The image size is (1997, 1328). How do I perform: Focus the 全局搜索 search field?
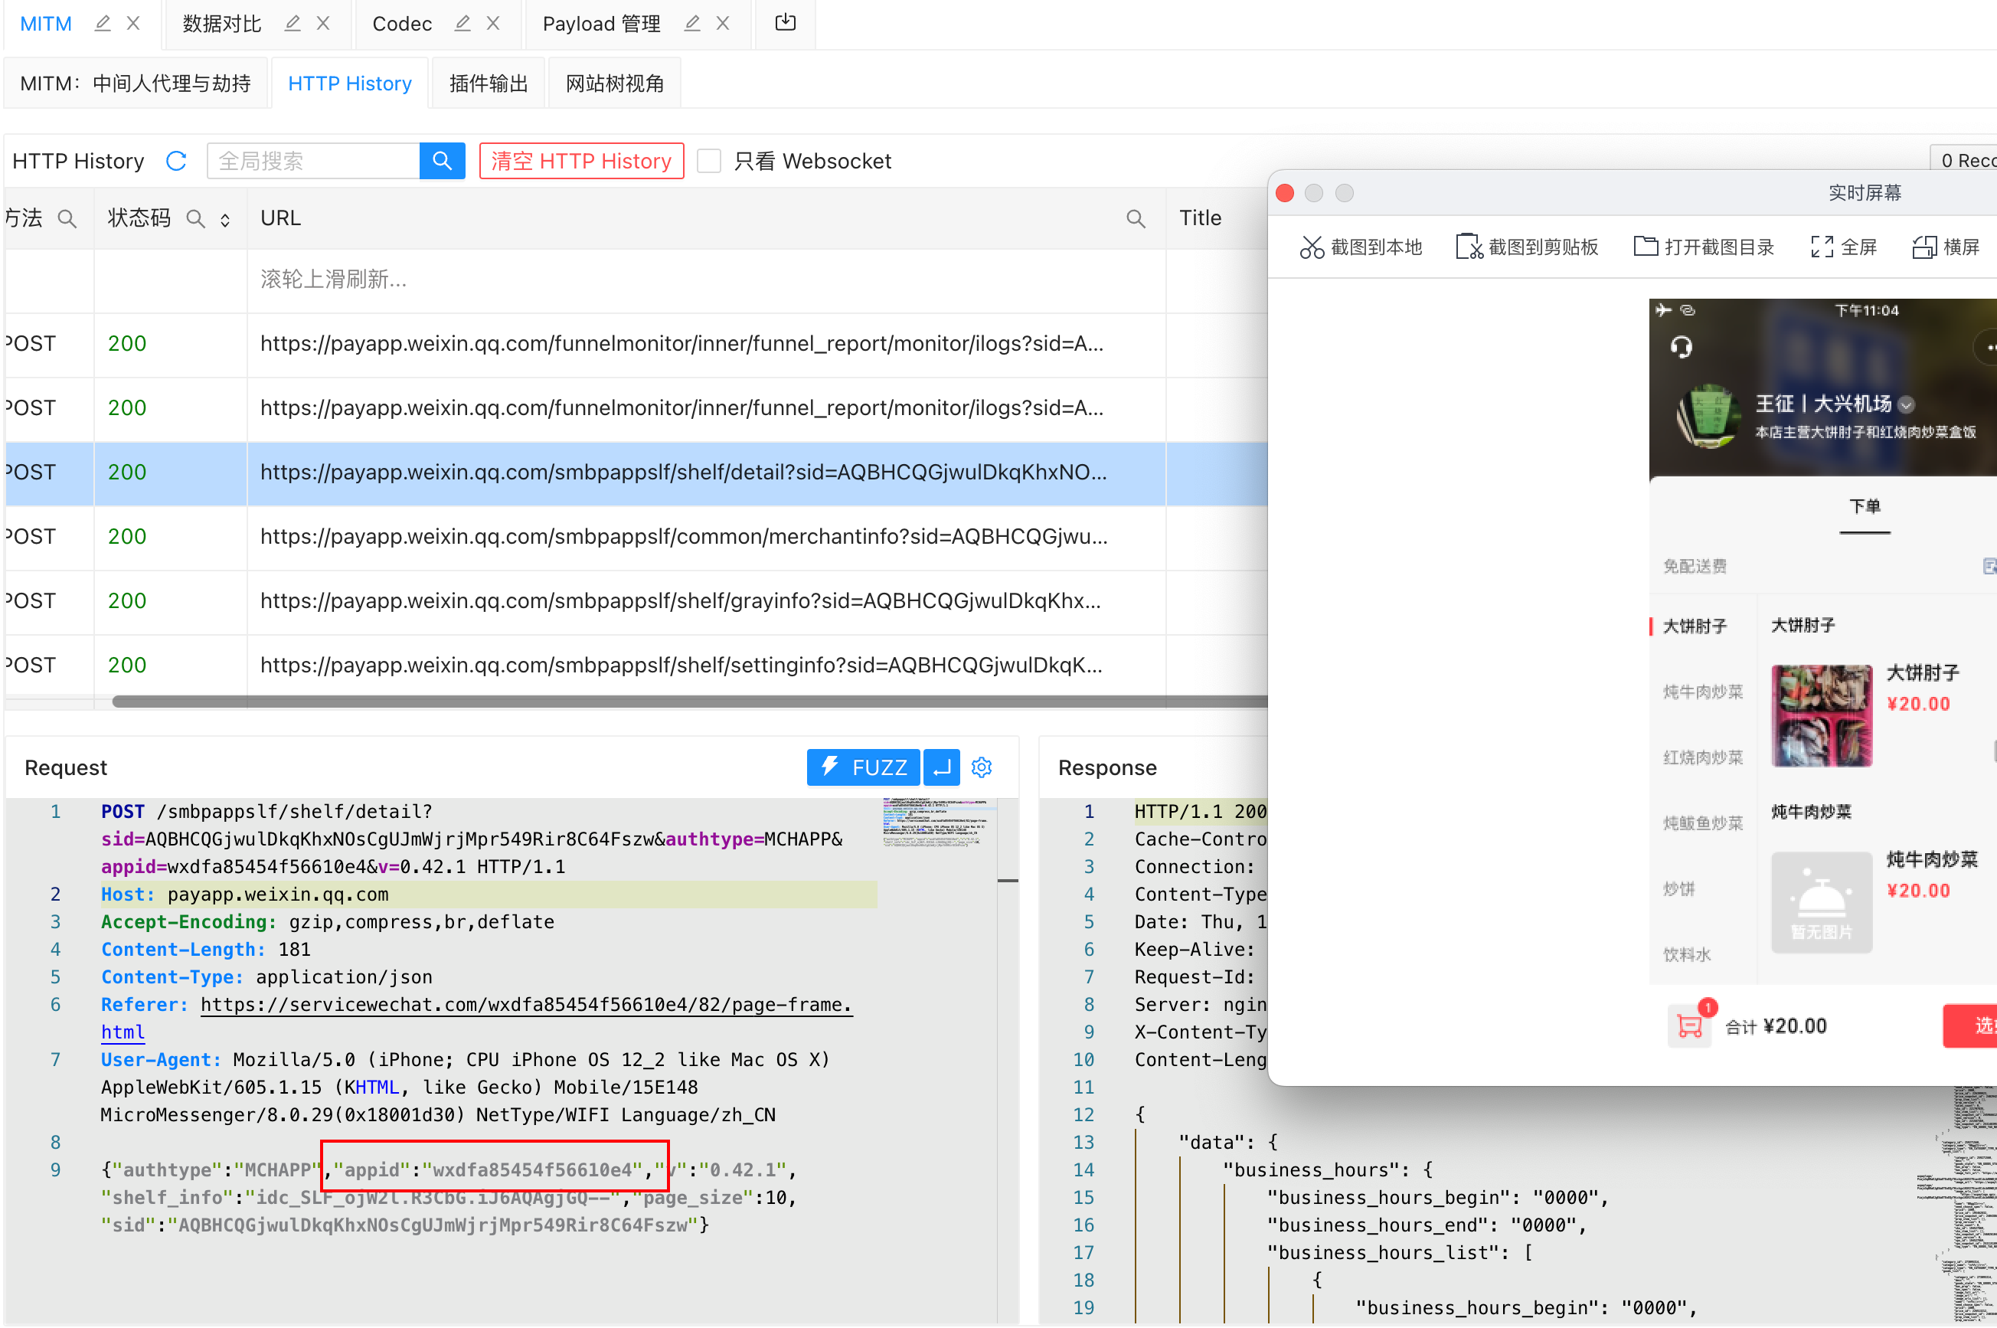click(x=313, y=161)
